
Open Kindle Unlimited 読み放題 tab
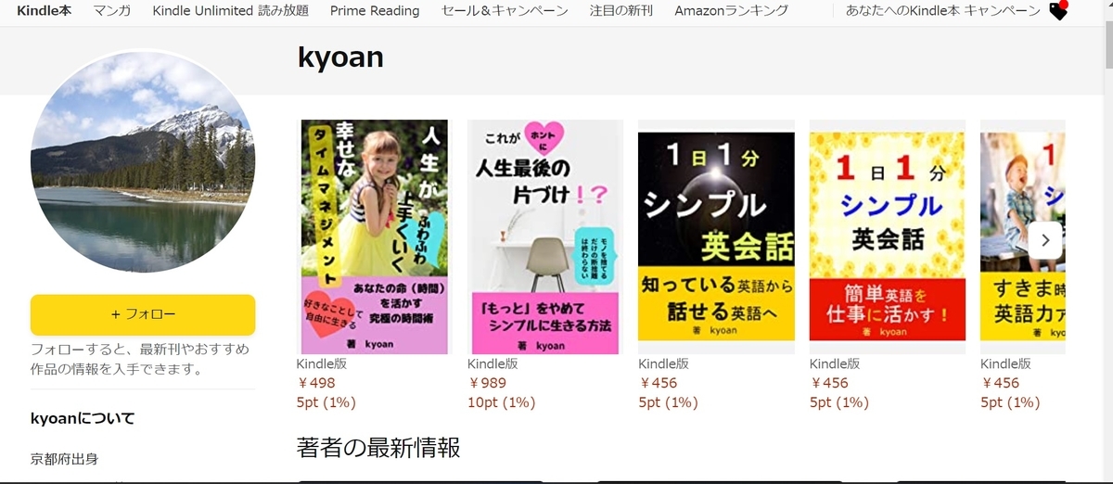tap(230, 11)
